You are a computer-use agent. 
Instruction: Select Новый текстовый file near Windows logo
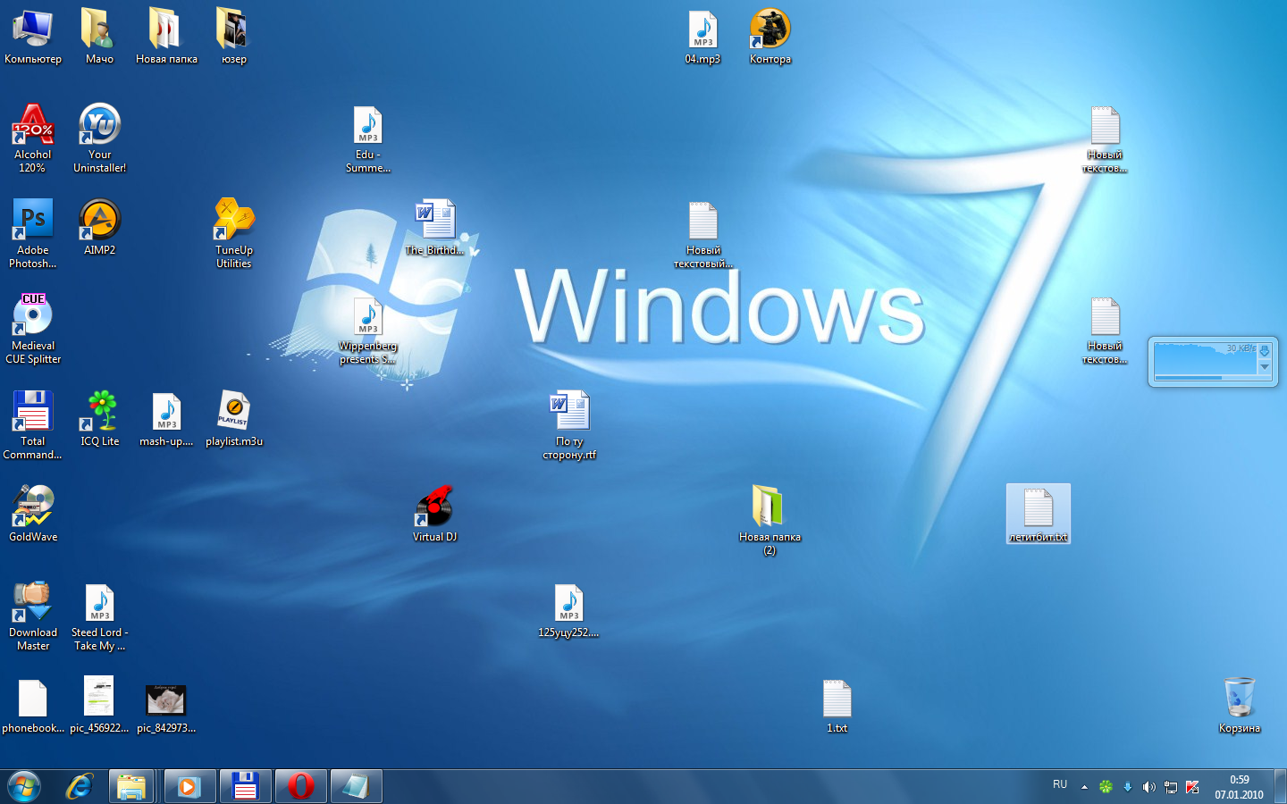[702, 233]
